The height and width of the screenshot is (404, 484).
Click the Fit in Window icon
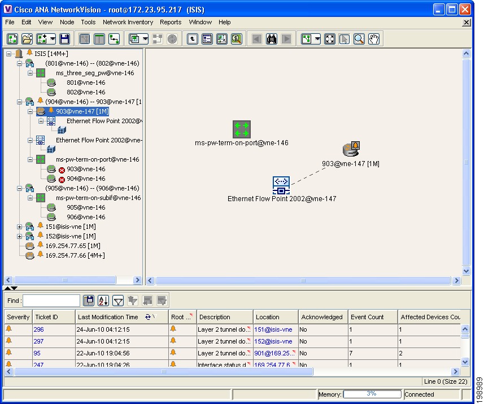(330, 39)
